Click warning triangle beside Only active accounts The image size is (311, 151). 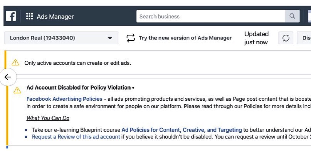click(15, 63)
